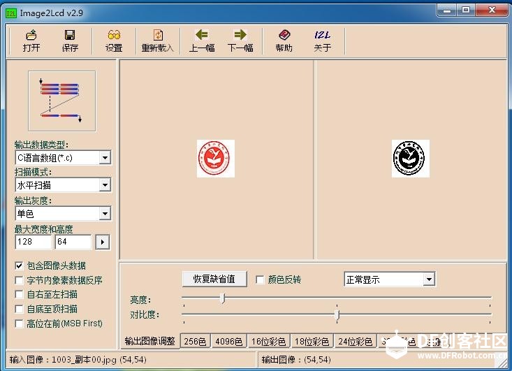Click the 对比度 contrast slider handle

pyautogui.click(x=337, y=315)
